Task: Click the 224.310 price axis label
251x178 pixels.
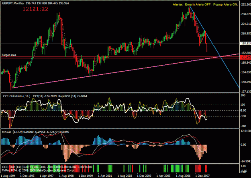Action: tap(246, 24)
